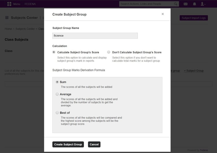Select Calculate Subject Group's Score option
Screen dimensions: 217x153
coord(54,52)
